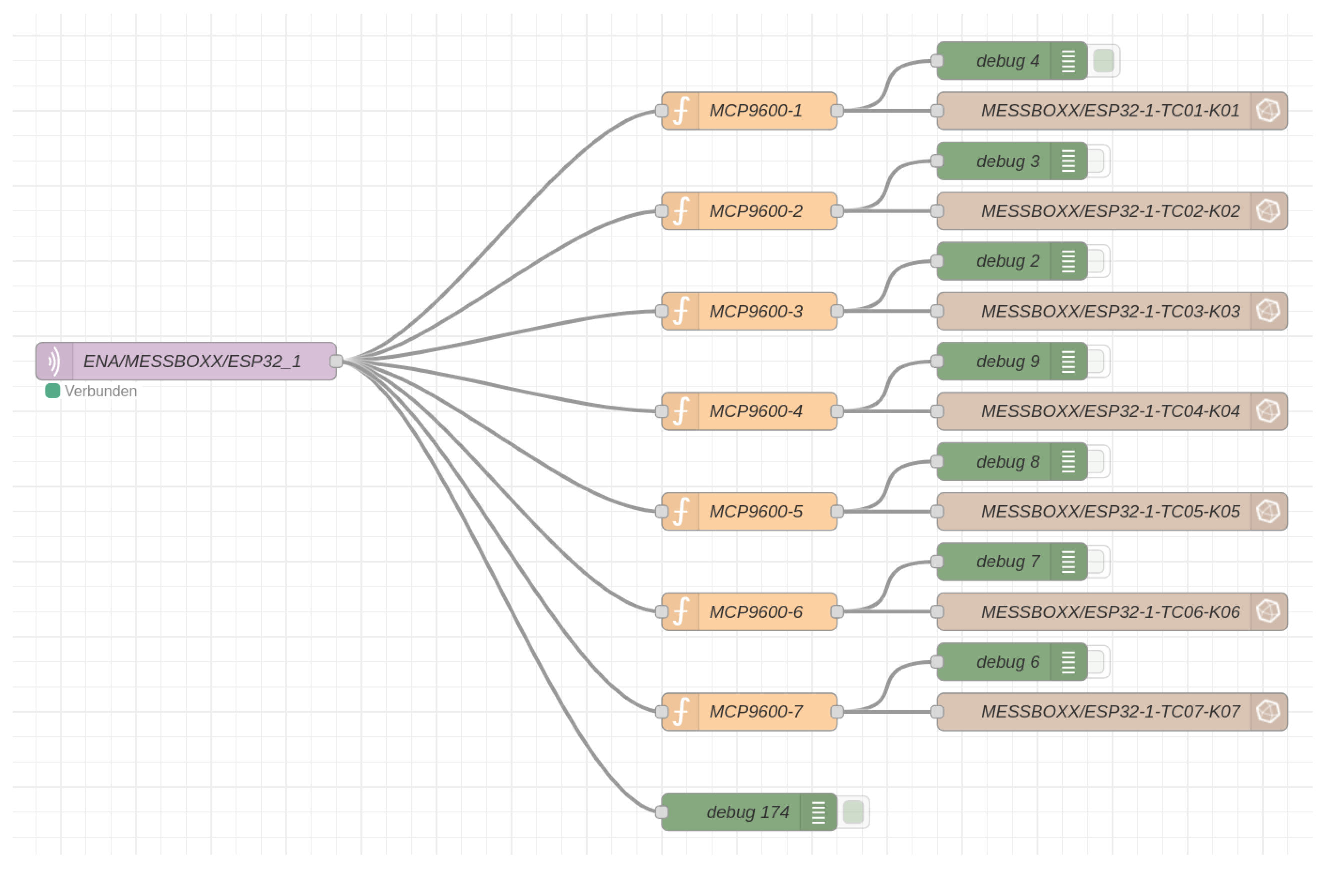Click the MQTT icon on ENA/MESSBOXX/ESP32_1 node
The height and width of the screenshot is (869, 1323).
coord(54,362)
